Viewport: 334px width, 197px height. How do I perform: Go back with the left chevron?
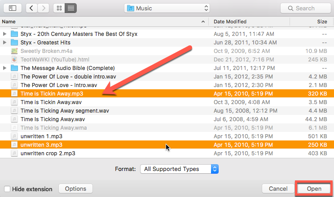31,8
